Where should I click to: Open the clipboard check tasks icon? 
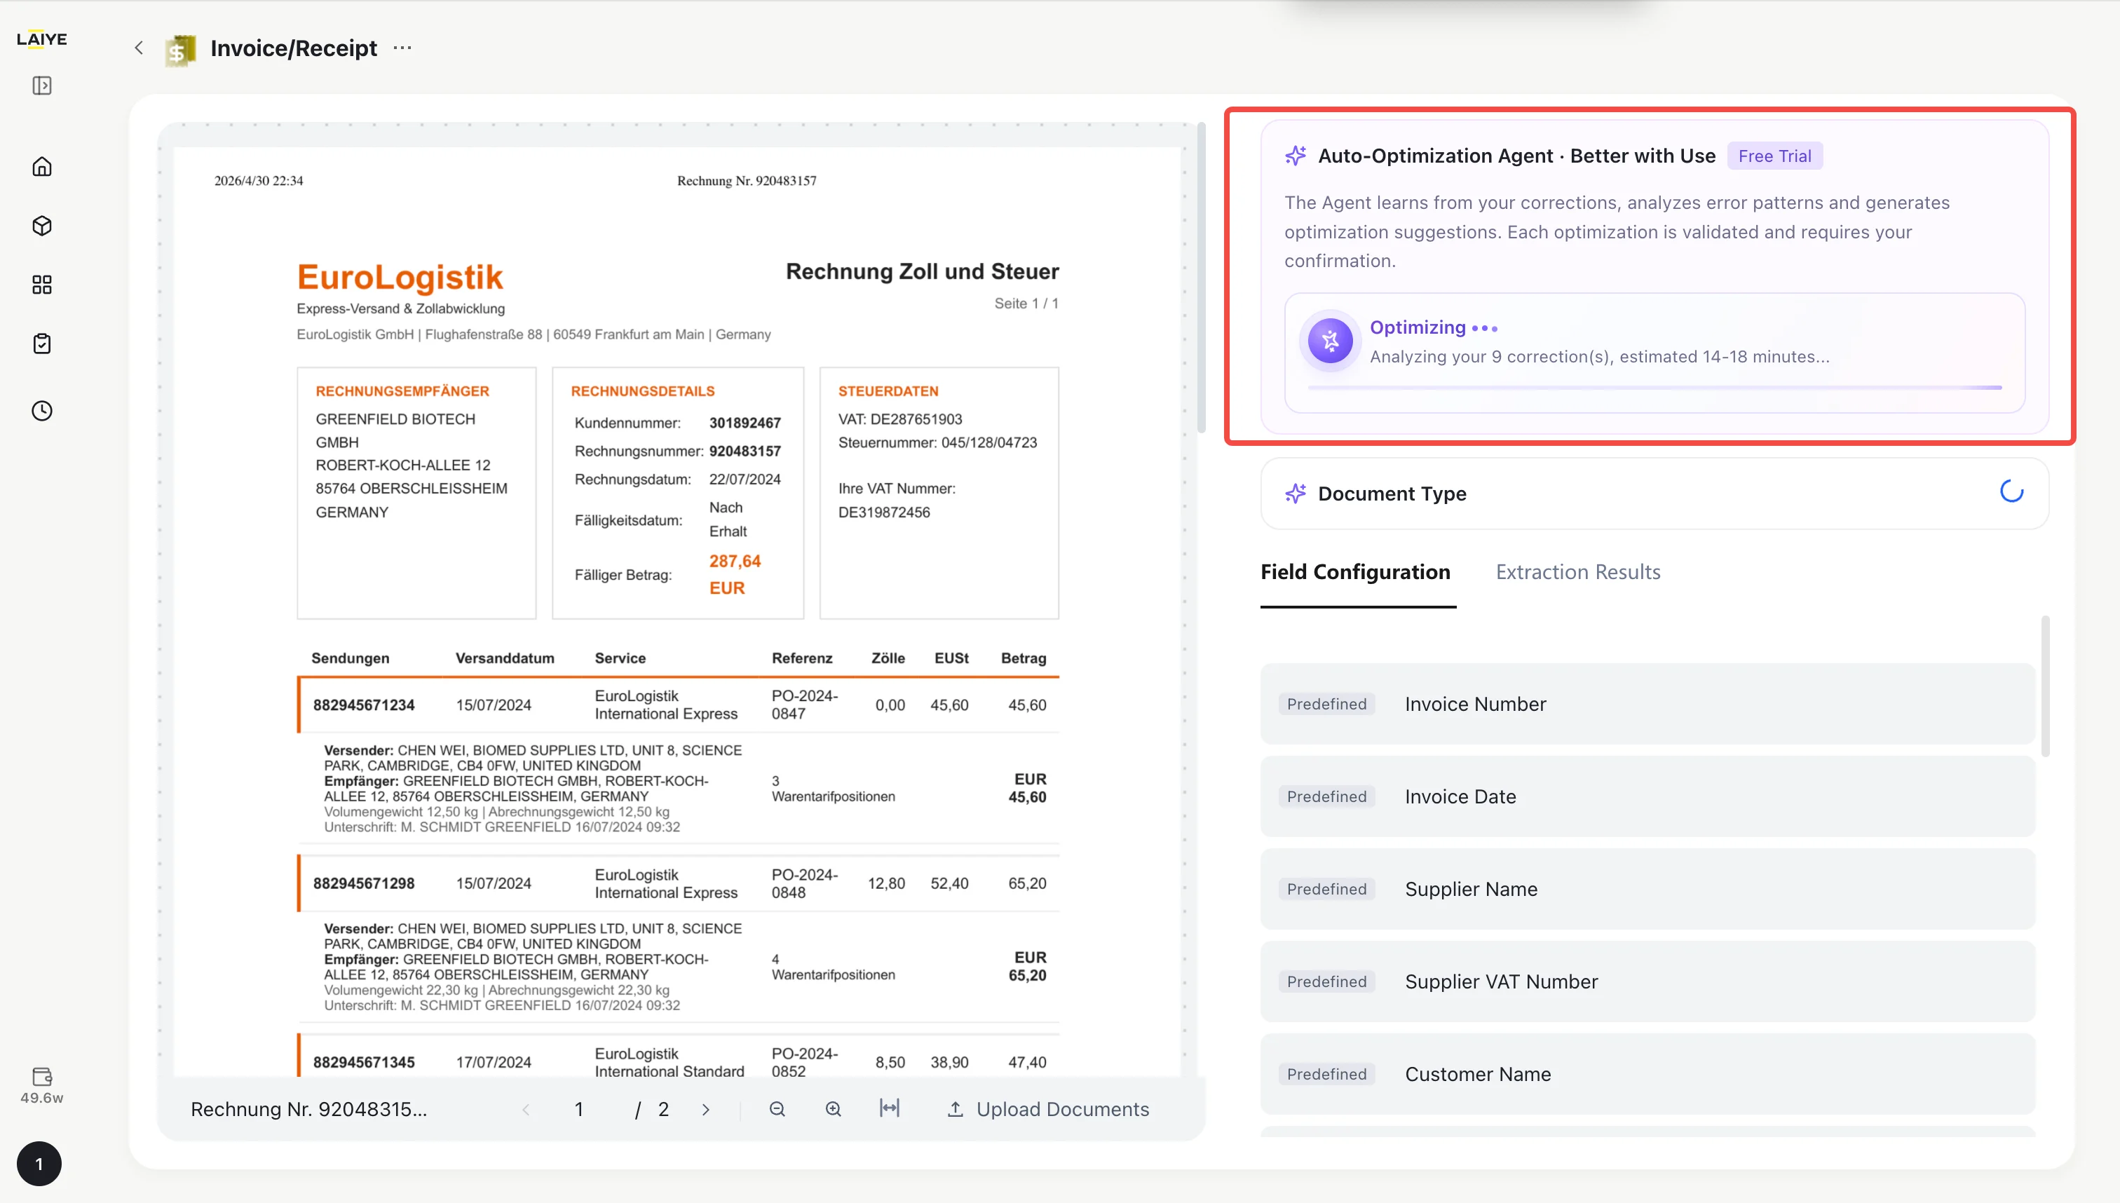42,344
